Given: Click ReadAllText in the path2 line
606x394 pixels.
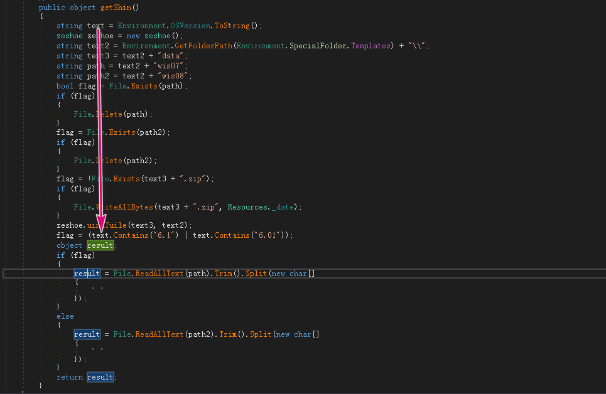Looking at the screenshot, I should click(x=159, y=334).
